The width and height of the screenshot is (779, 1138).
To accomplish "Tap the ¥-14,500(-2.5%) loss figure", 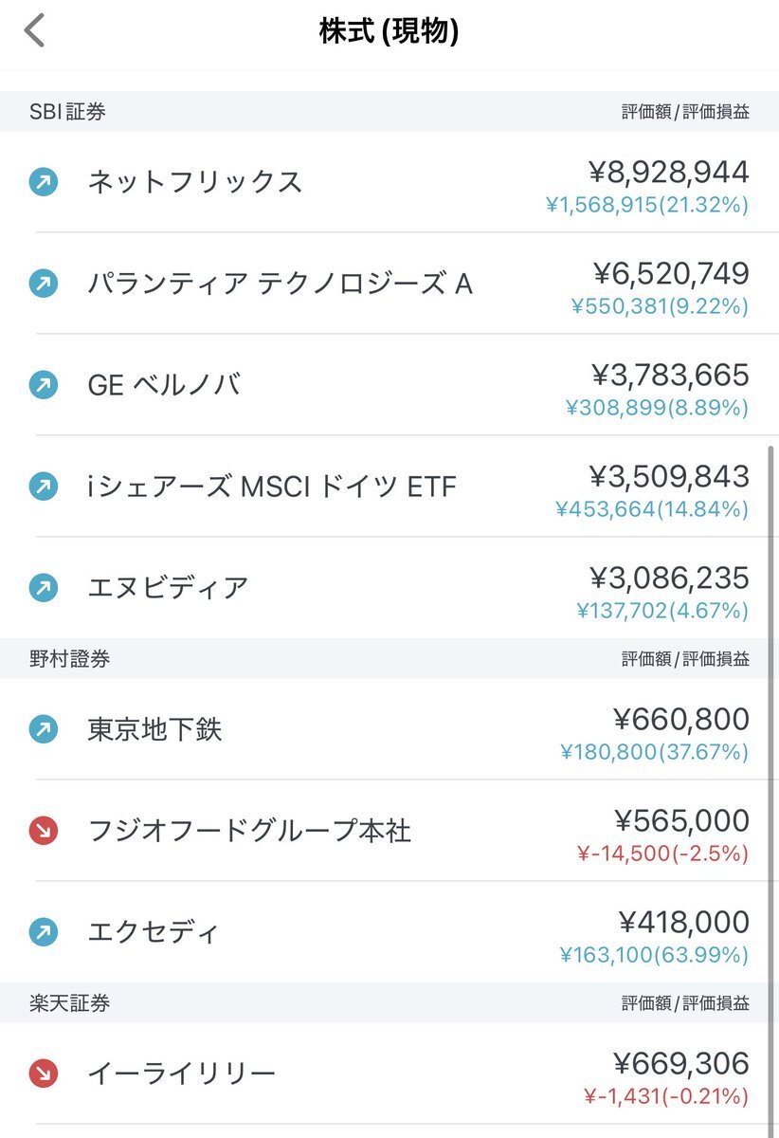I will 662,853.
